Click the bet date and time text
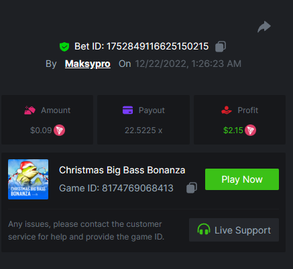The image size is (293, 269). pos(188,64)
